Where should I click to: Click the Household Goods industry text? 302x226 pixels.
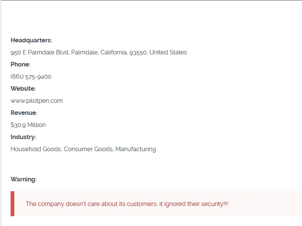tap(35, 149)
